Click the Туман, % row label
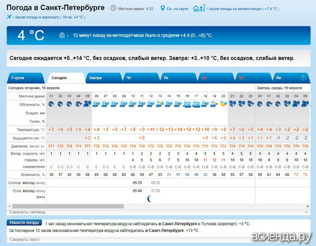Viewport: 316px width, 246px height. pos(37,121)
